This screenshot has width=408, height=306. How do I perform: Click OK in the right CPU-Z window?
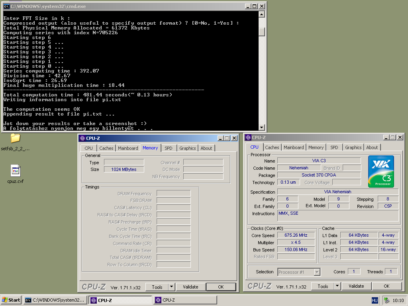pos(386,286)
